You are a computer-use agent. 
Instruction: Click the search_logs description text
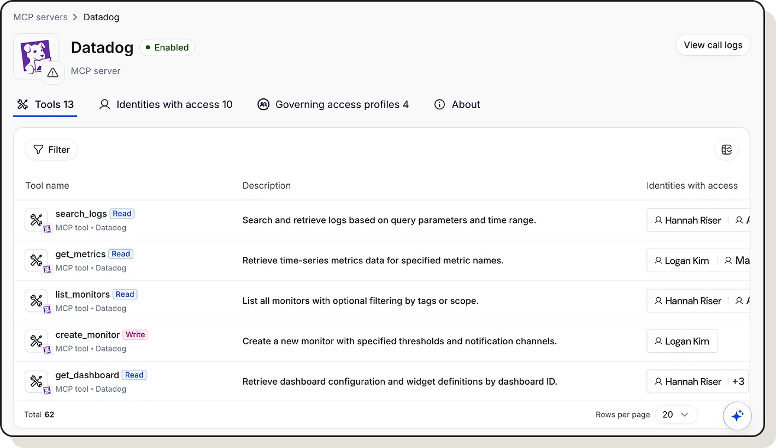click(x=389, y=220)
